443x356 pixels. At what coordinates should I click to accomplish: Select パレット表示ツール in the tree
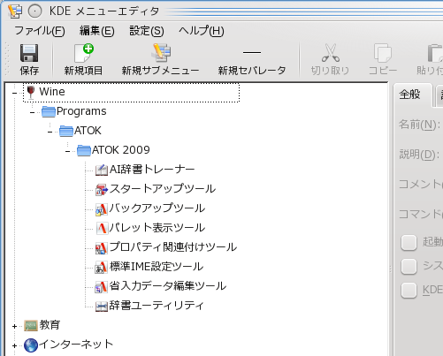[157, 228]
